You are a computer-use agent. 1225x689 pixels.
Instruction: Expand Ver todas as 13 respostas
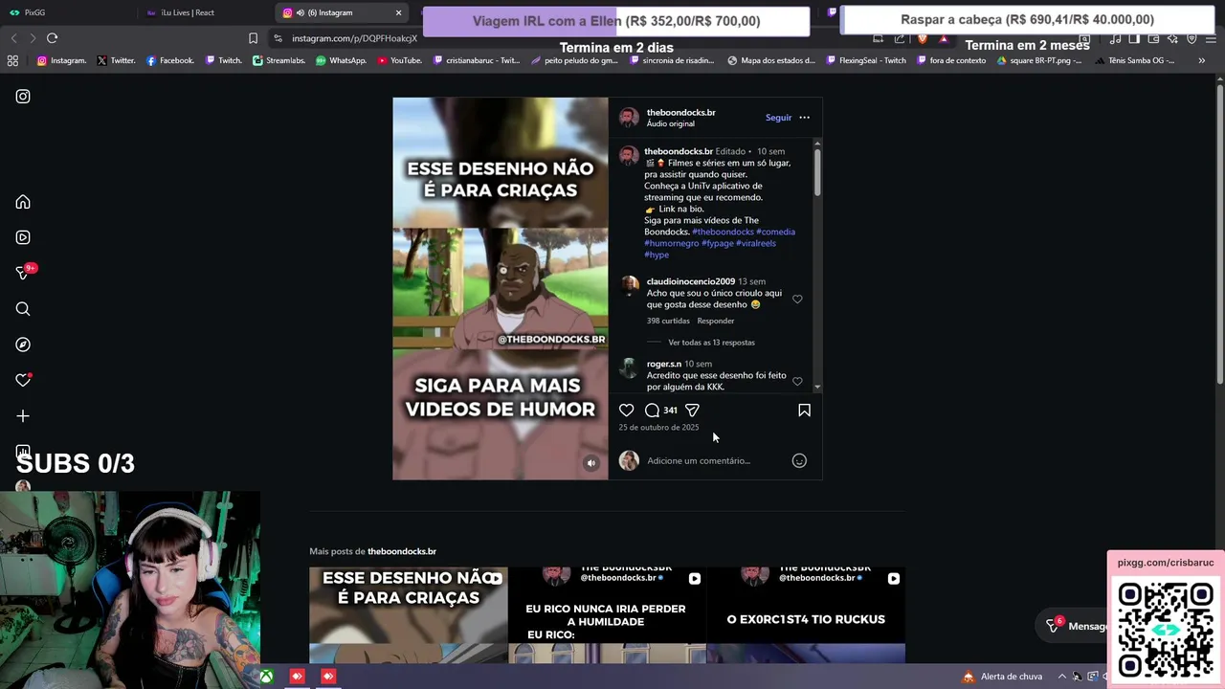711,343
